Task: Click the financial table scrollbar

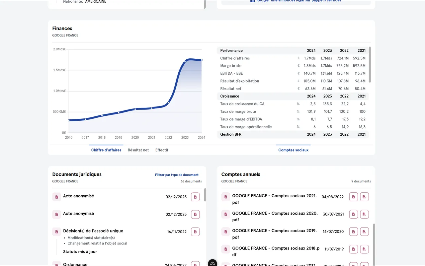Action: click(370, 65)
